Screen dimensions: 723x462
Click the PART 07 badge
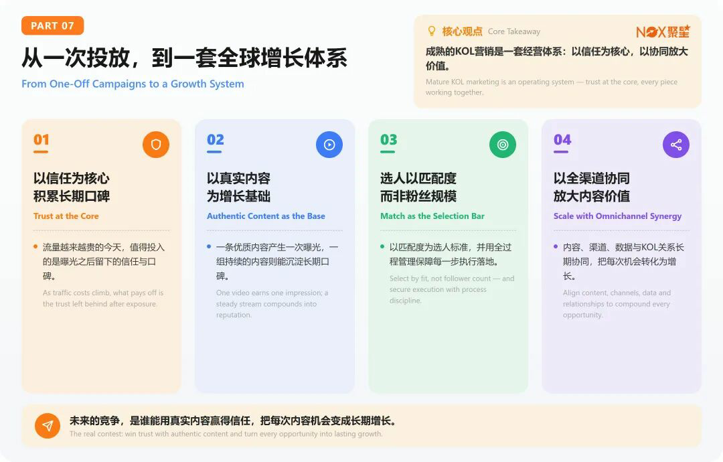(53, 25)
